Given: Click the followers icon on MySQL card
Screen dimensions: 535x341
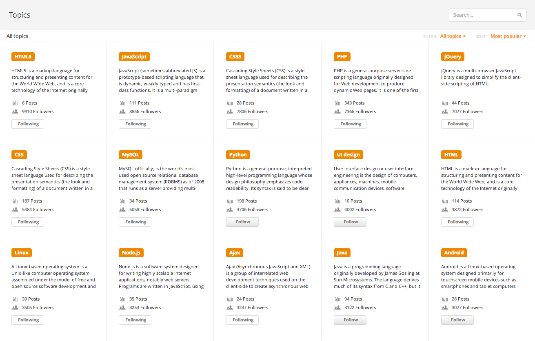Looking at the screenshot, I should point(122,210).
